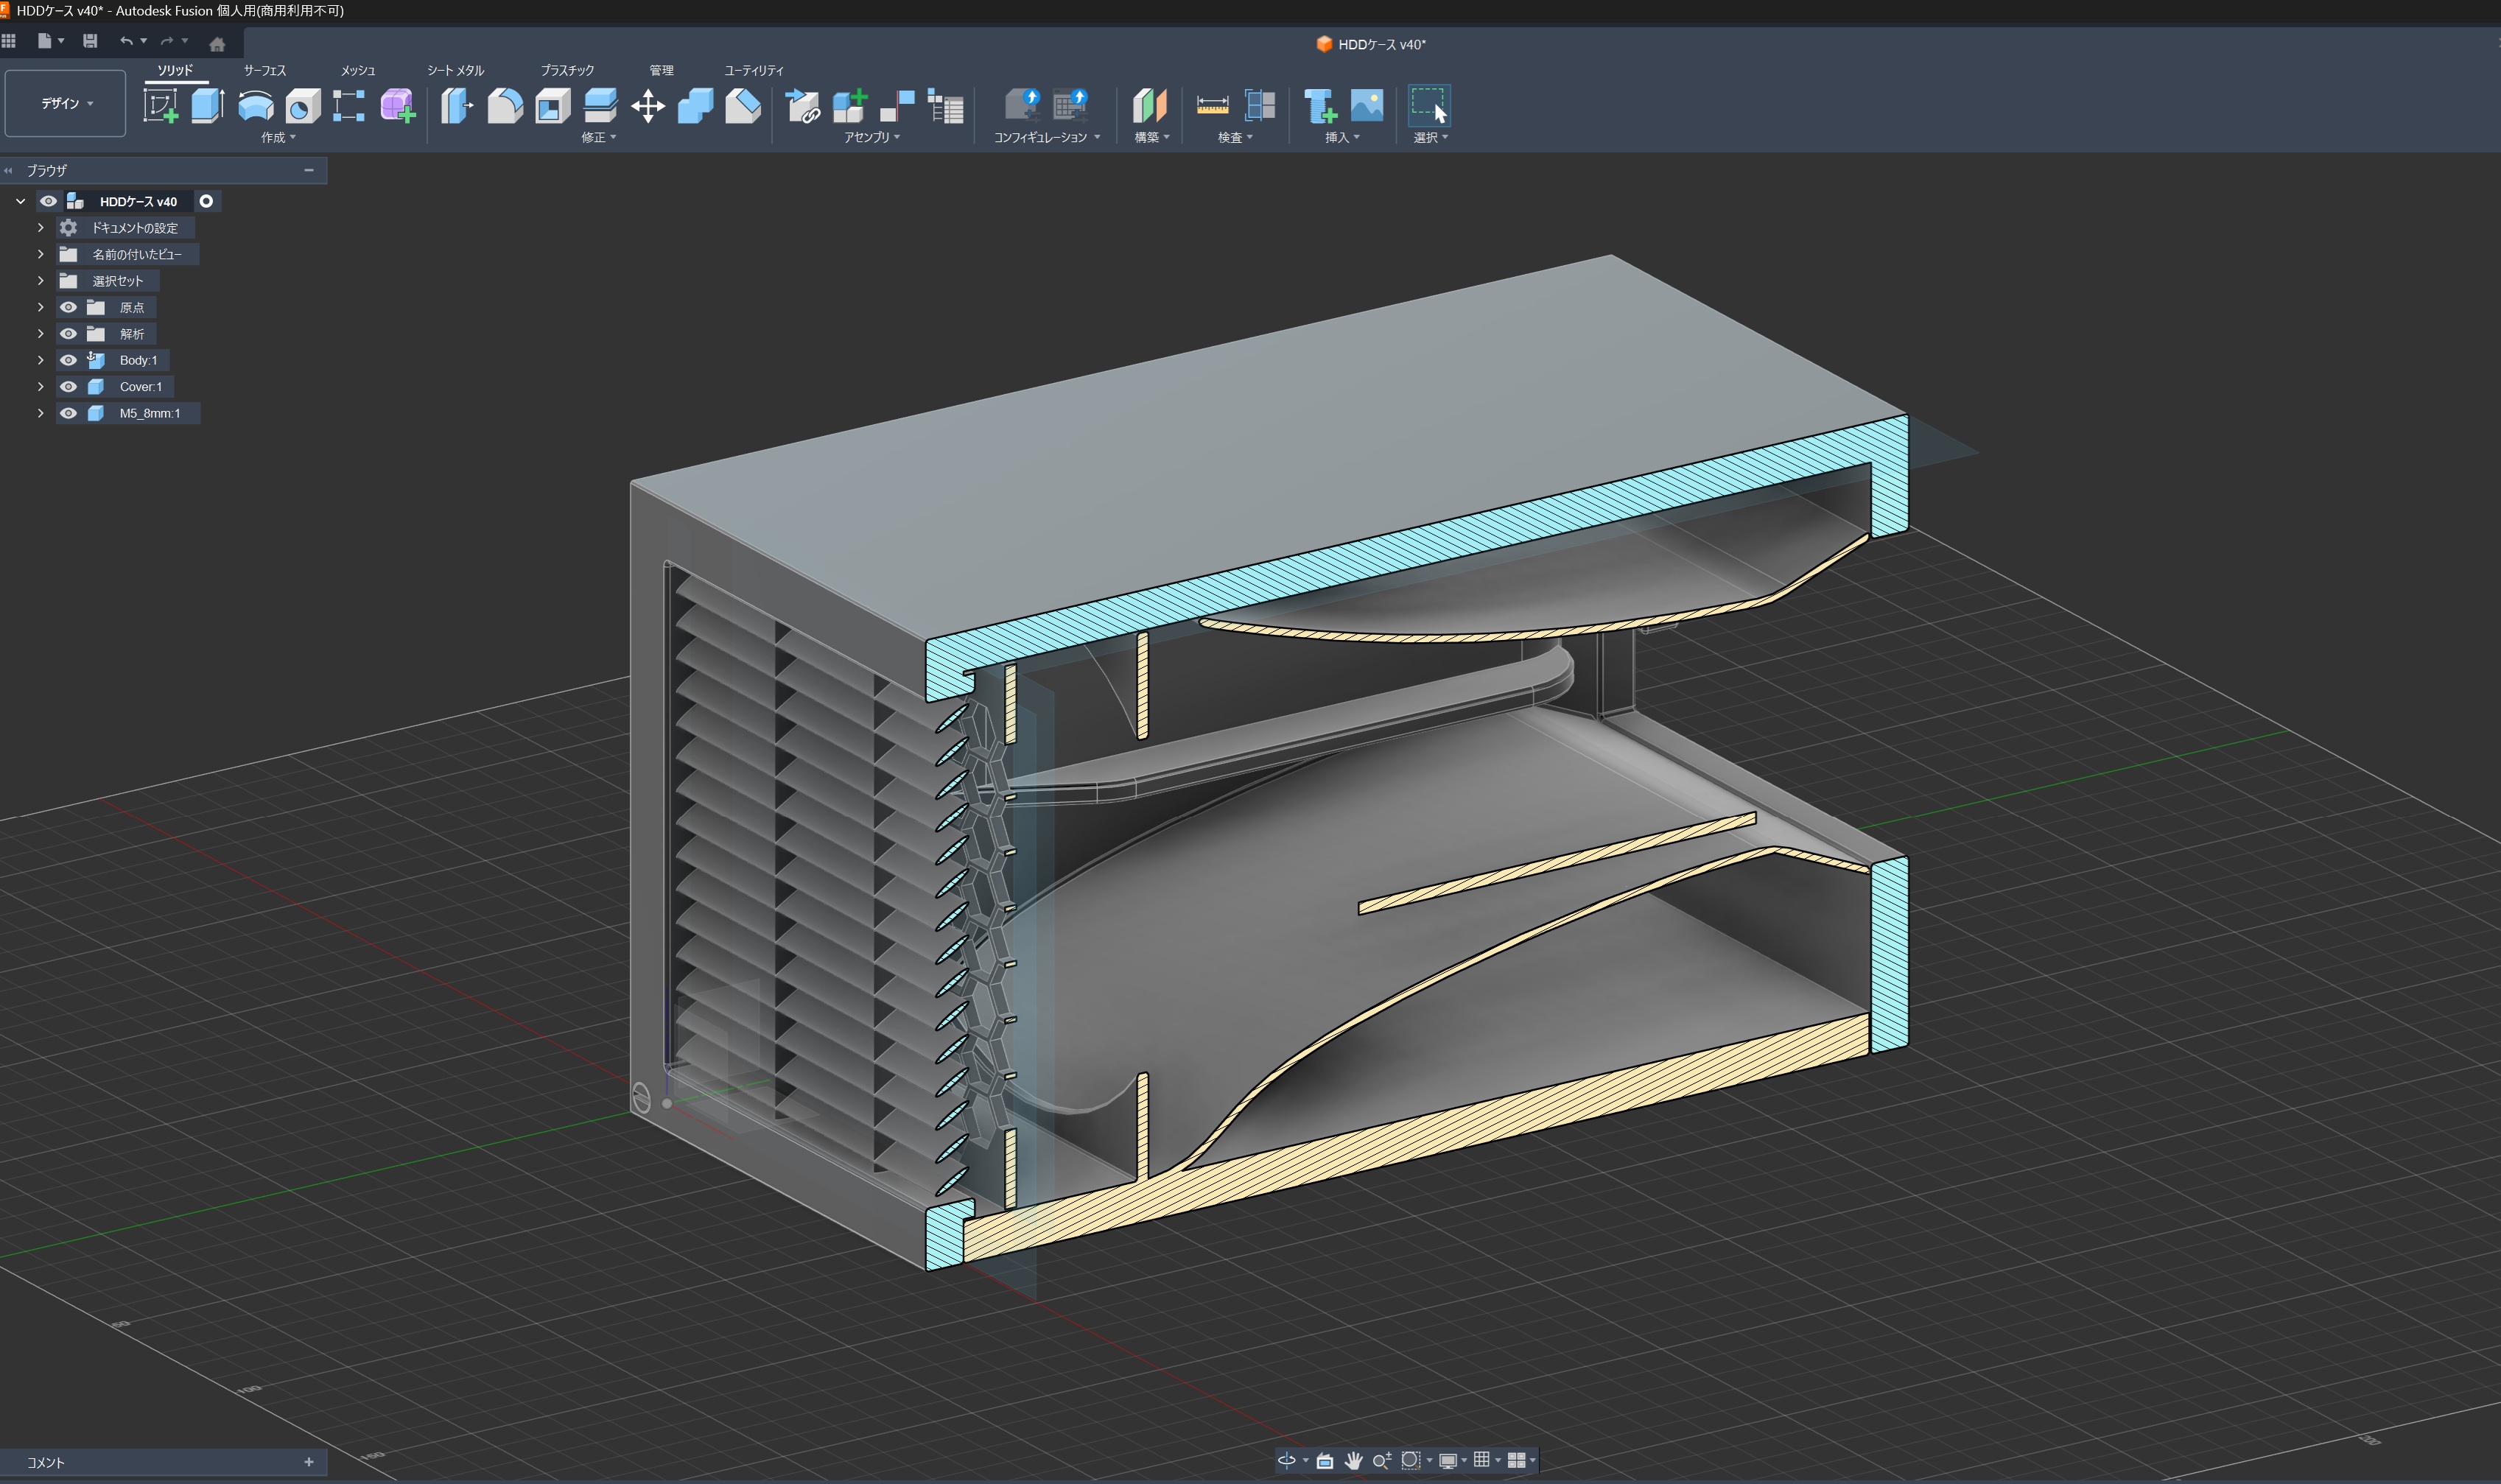Select the Shell tool
Screen dimensions: 2501x1484
[552, 105]
